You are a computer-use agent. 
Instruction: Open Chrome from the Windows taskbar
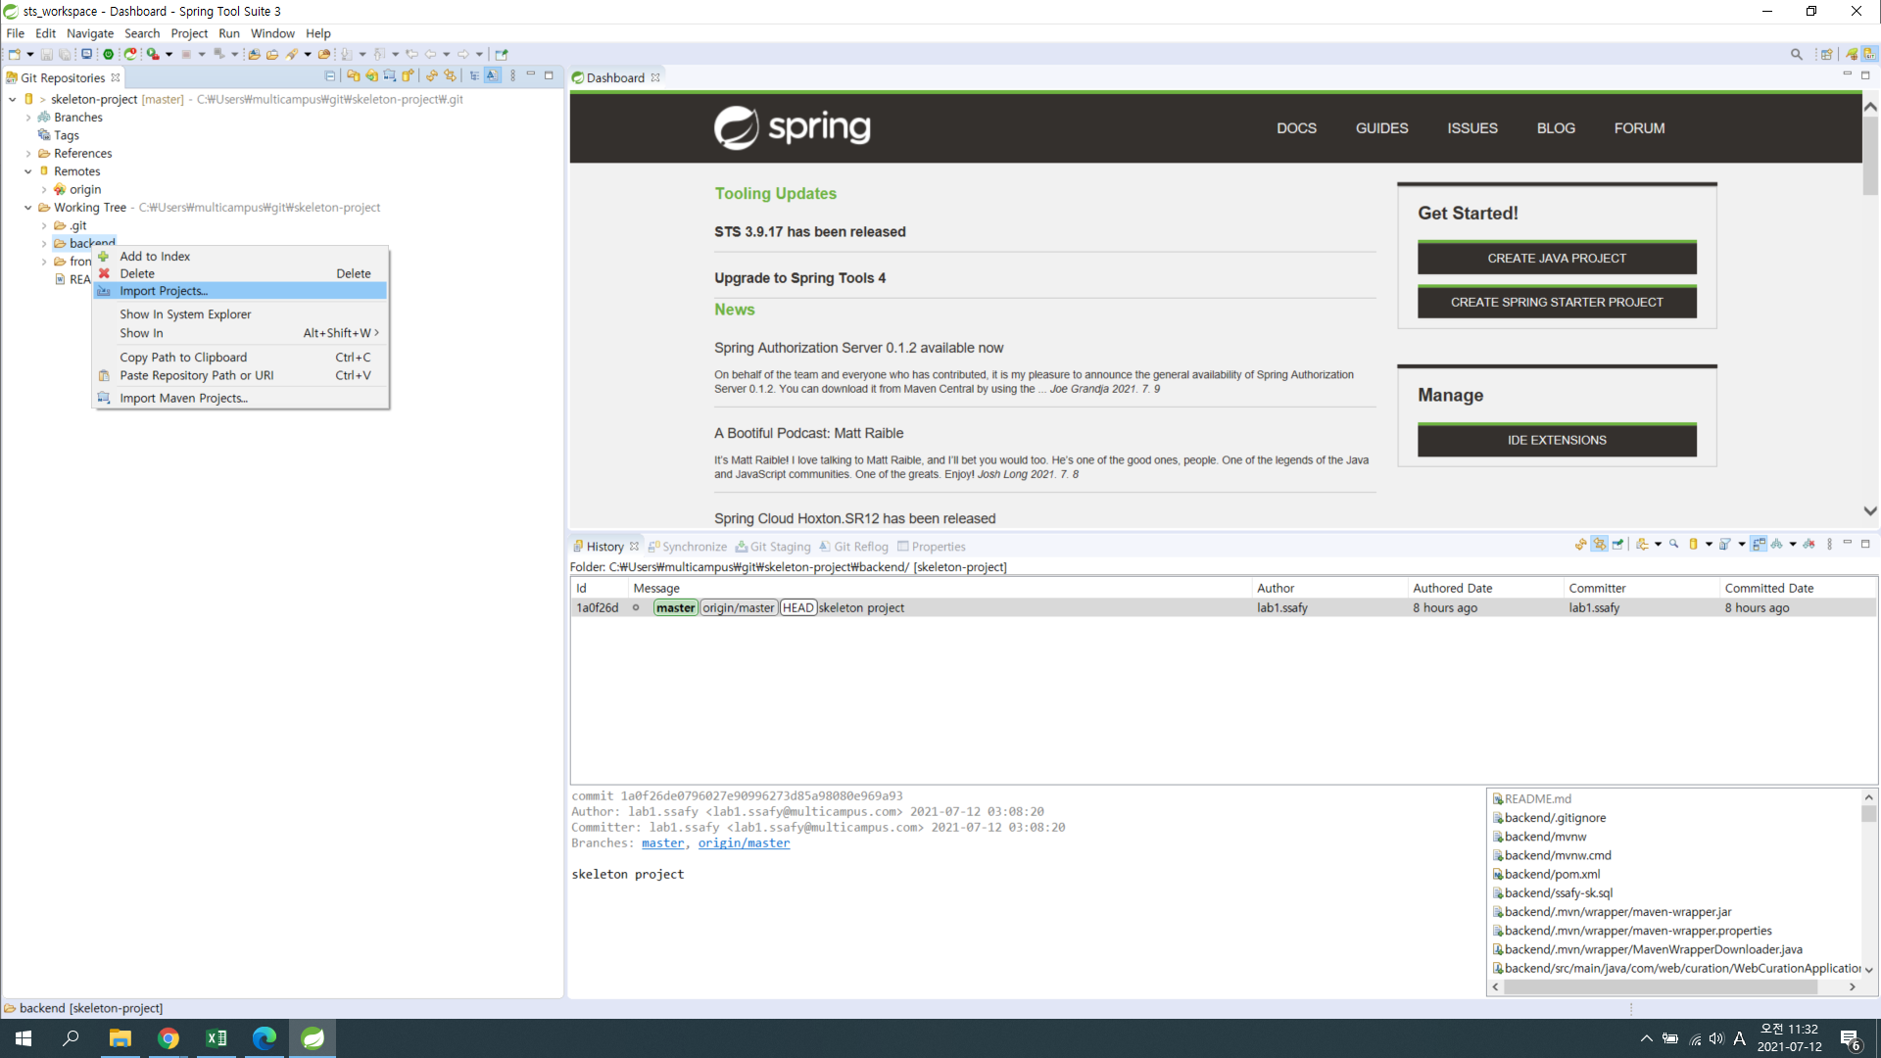(169, 1038)
